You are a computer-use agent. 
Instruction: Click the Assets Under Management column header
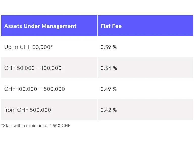click(40, 26)
